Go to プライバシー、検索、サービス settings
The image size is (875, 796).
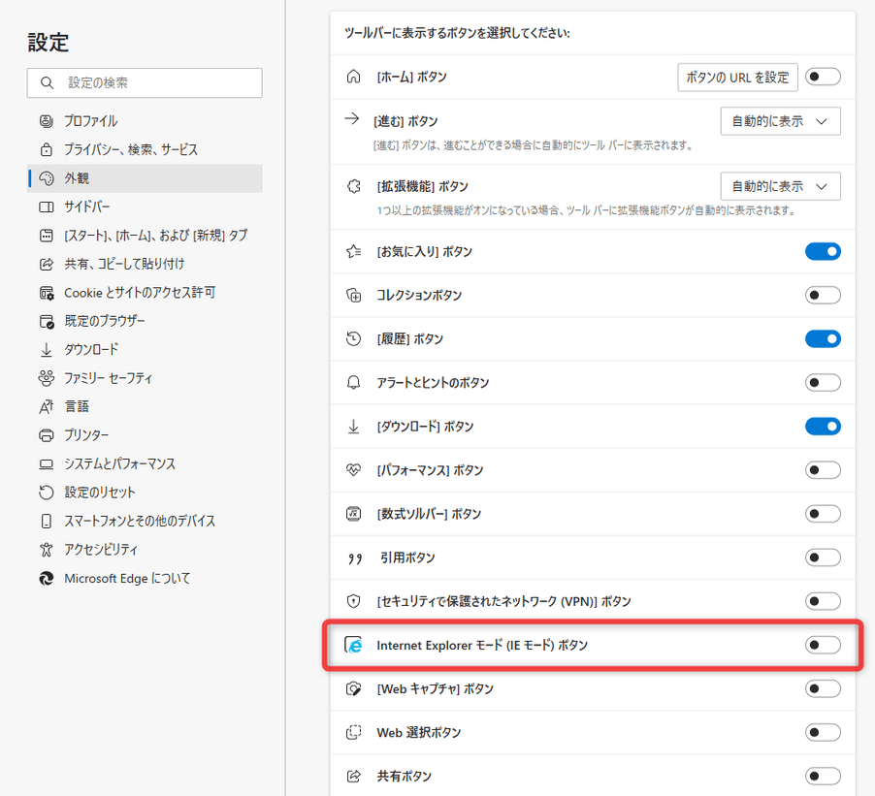click(145, 149)
